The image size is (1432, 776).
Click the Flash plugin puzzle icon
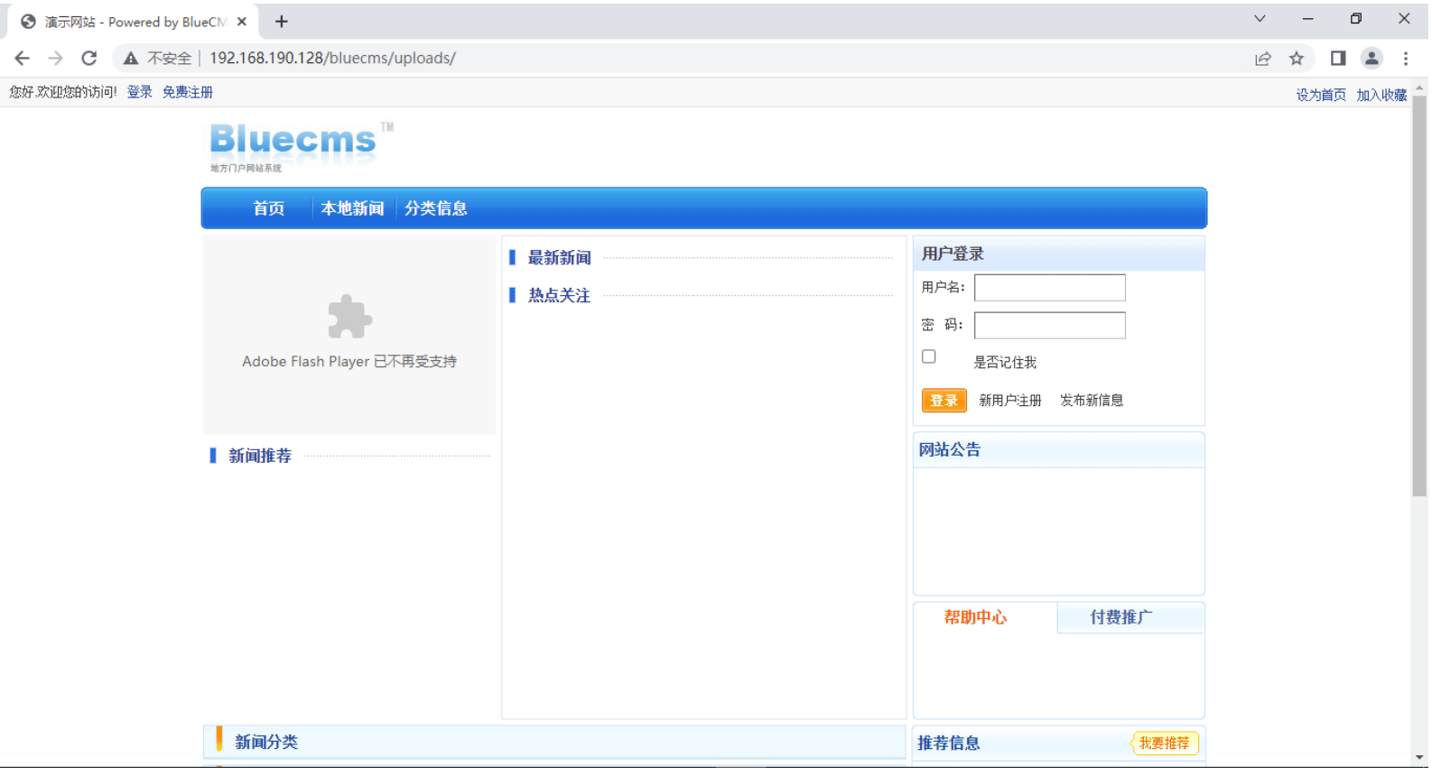349,317
